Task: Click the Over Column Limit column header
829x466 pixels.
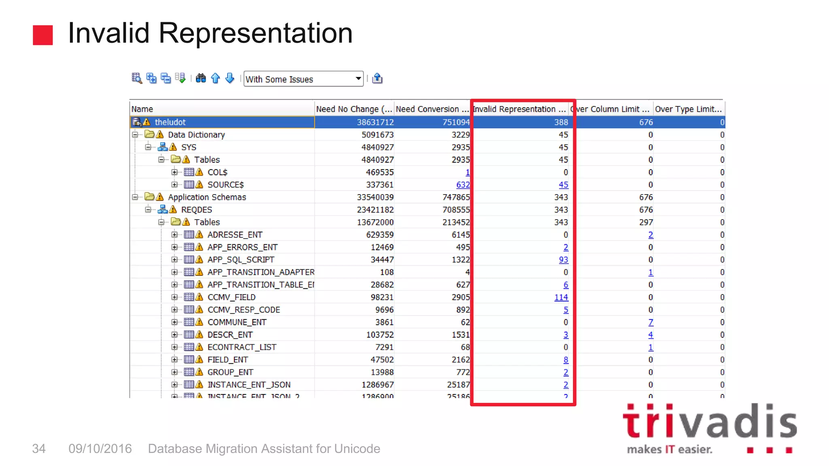Action: click(x=612, y=109)
